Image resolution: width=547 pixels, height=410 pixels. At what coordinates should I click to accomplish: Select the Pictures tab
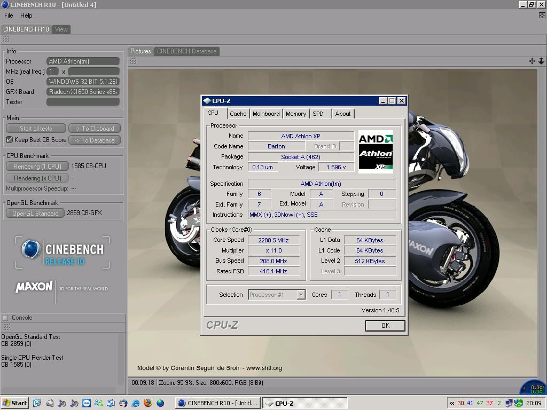point(140,51)
